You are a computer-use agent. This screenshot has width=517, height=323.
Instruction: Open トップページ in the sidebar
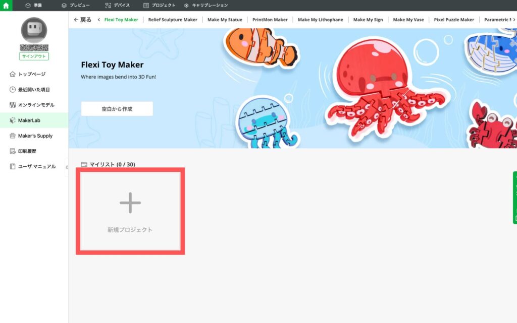click(x=34, y=74)
